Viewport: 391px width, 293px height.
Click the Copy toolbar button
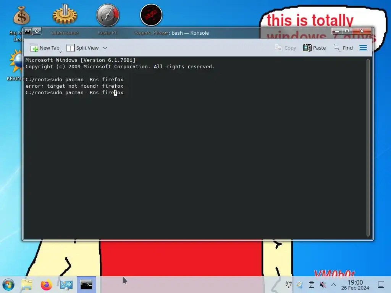[x=285, y=48]
